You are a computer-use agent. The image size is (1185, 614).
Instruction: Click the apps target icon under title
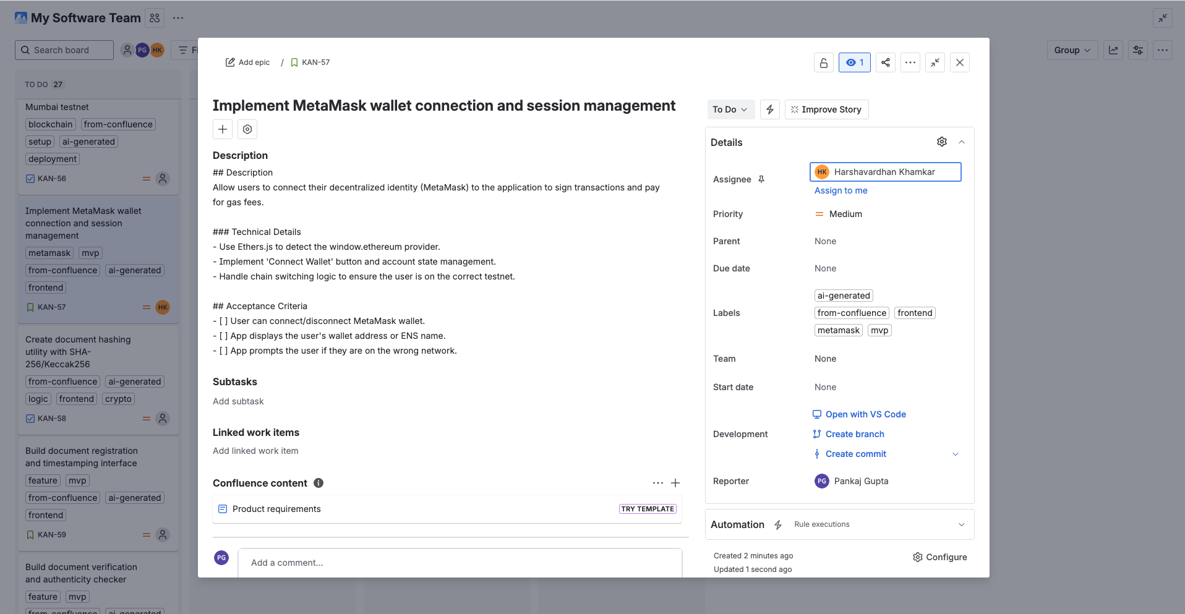tap(247, 129)
